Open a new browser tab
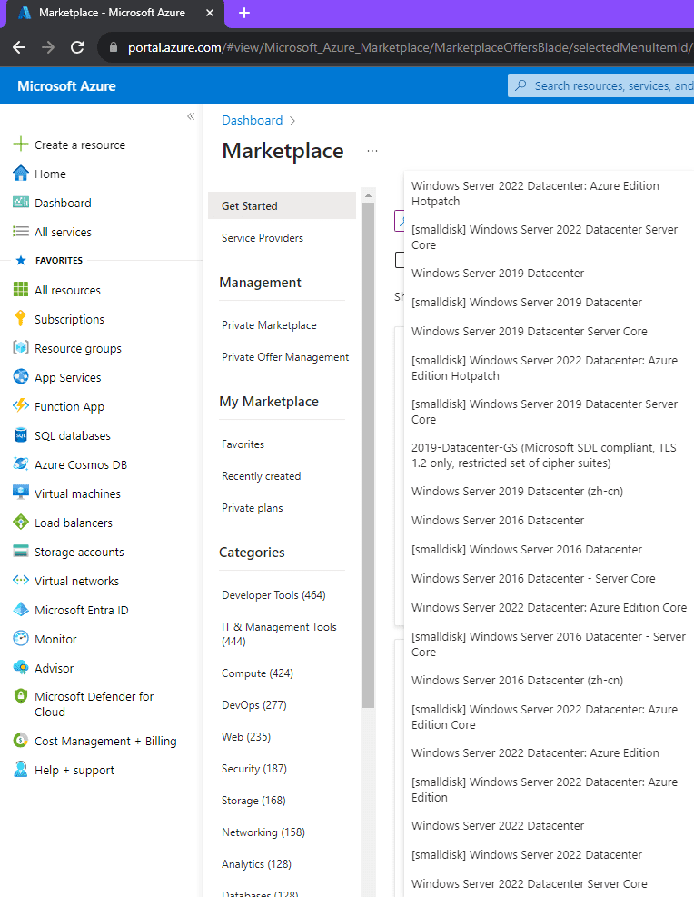 [x=244, y=13]
